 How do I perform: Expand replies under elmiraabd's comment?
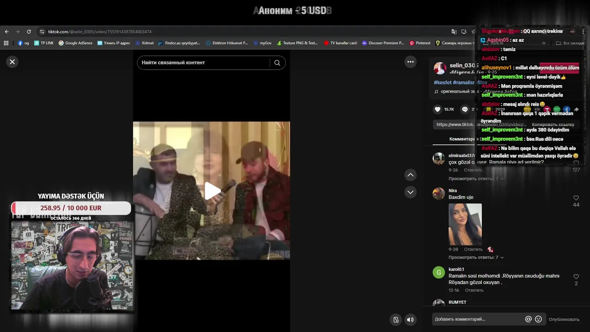476,178
